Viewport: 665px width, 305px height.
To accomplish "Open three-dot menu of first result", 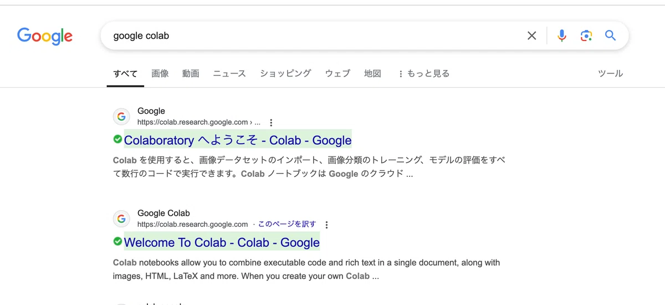I will click(x=271, y=123).
